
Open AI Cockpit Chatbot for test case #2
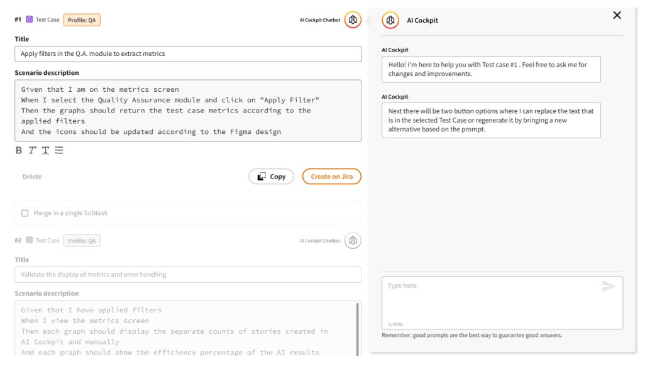[x=353, y=241]
